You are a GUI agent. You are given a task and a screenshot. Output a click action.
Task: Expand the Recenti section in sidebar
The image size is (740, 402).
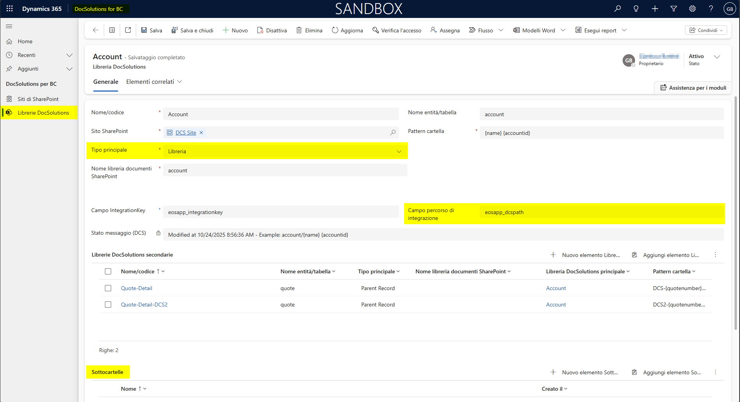coord(69,55)
